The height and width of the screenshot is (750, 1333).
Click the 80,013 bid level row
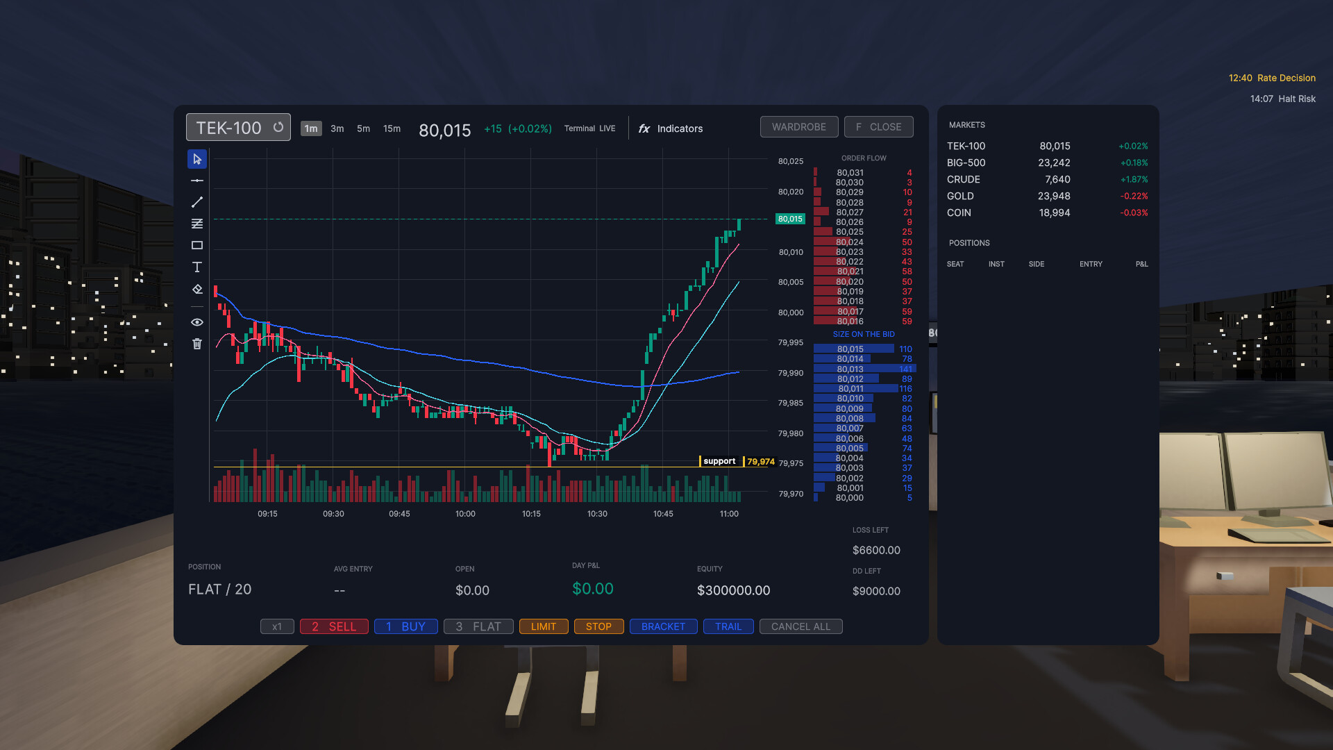[x=864, y=369]
